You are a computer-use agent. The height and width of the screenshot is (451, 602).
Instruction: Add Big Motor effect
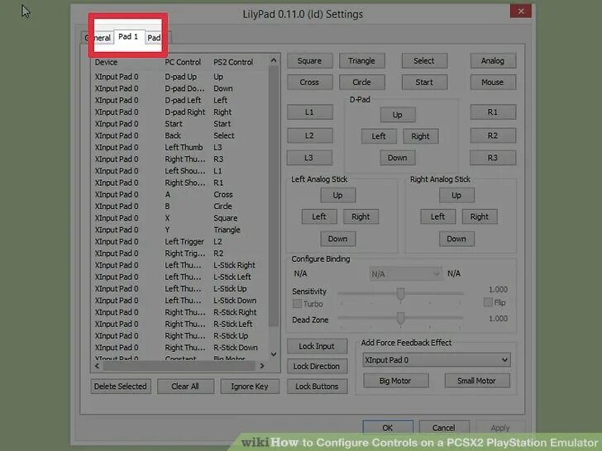click(396, 381)
